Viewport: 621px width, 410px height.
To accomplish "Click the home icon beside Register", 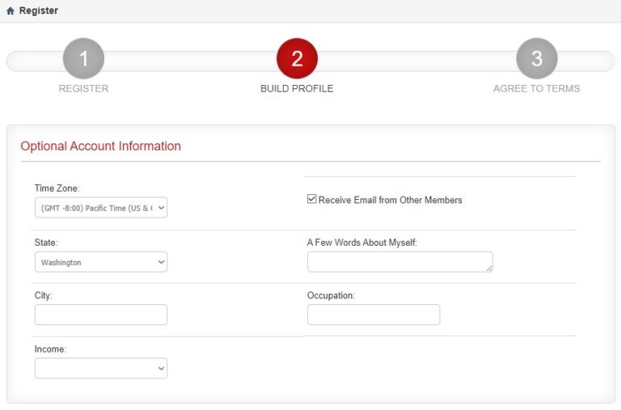I will tap(11, 11).
